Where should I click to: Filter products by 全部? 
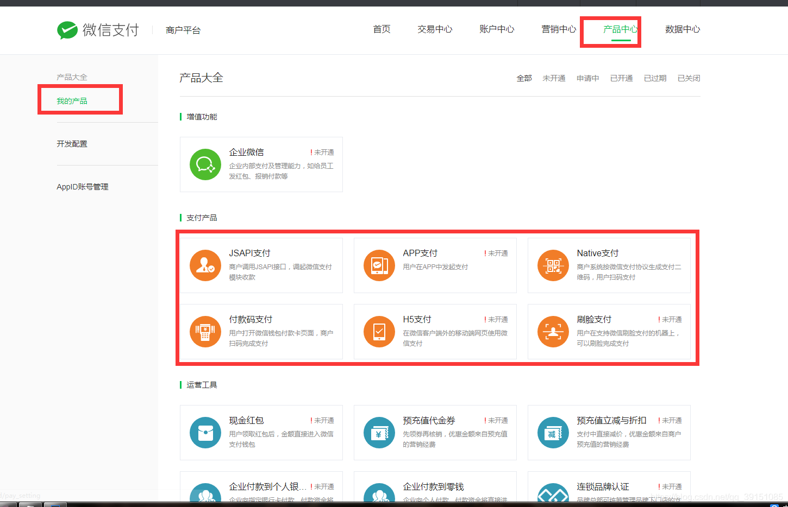tap(524, 78)
